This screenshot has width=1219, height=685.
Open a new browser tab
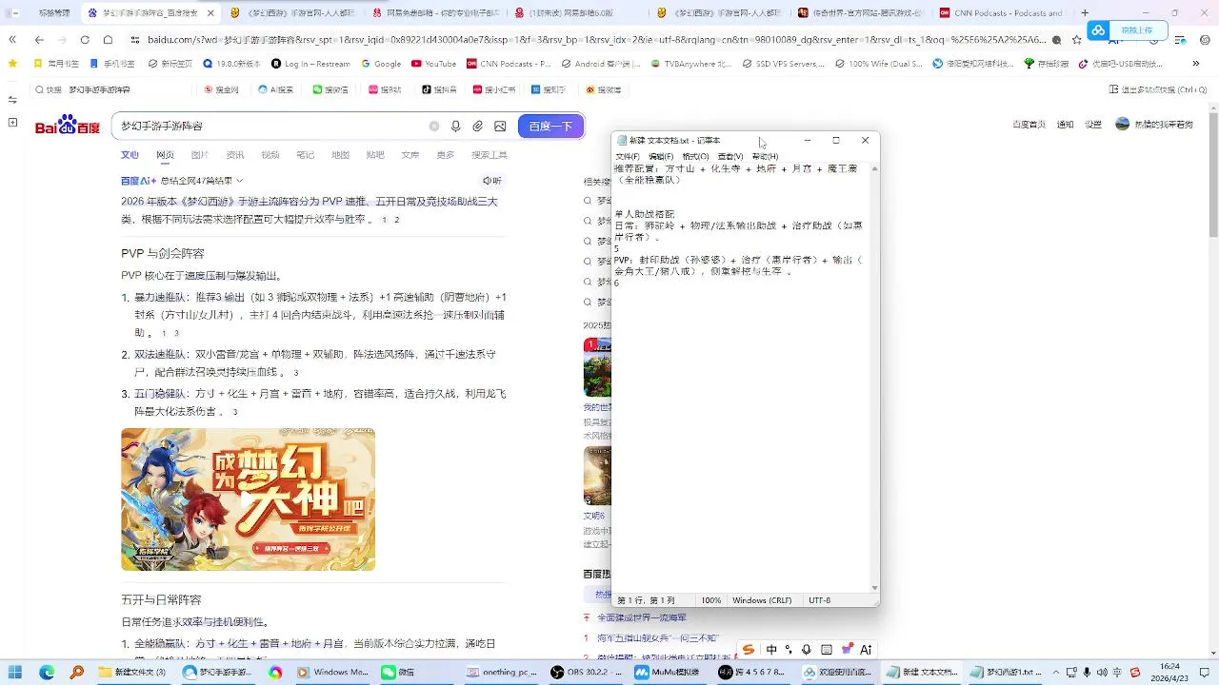click(1085, 13)
